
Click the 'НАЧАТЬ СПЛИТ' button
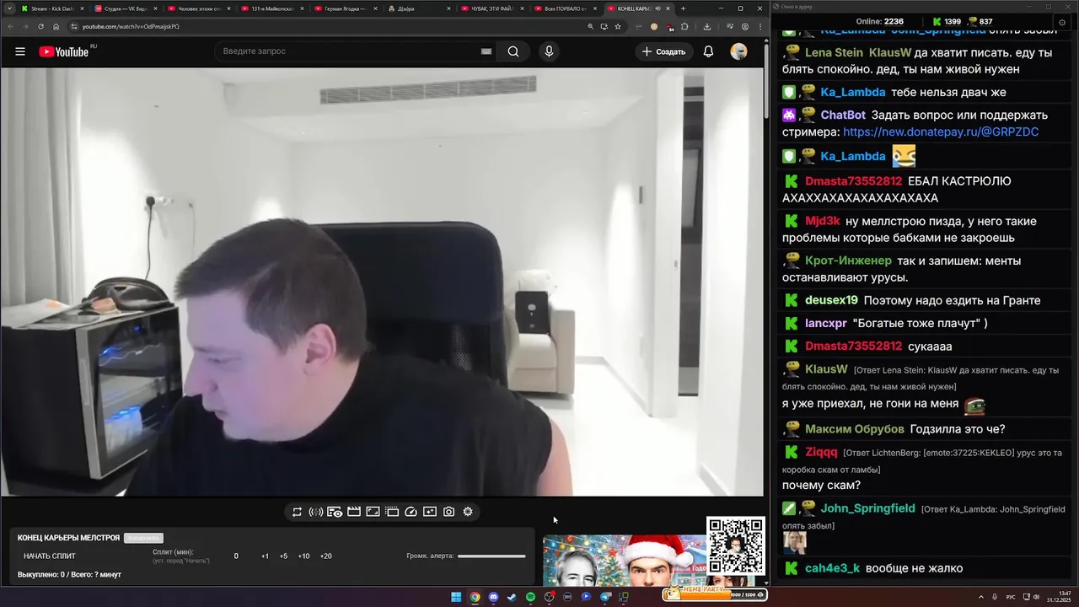tap(50, 556)
